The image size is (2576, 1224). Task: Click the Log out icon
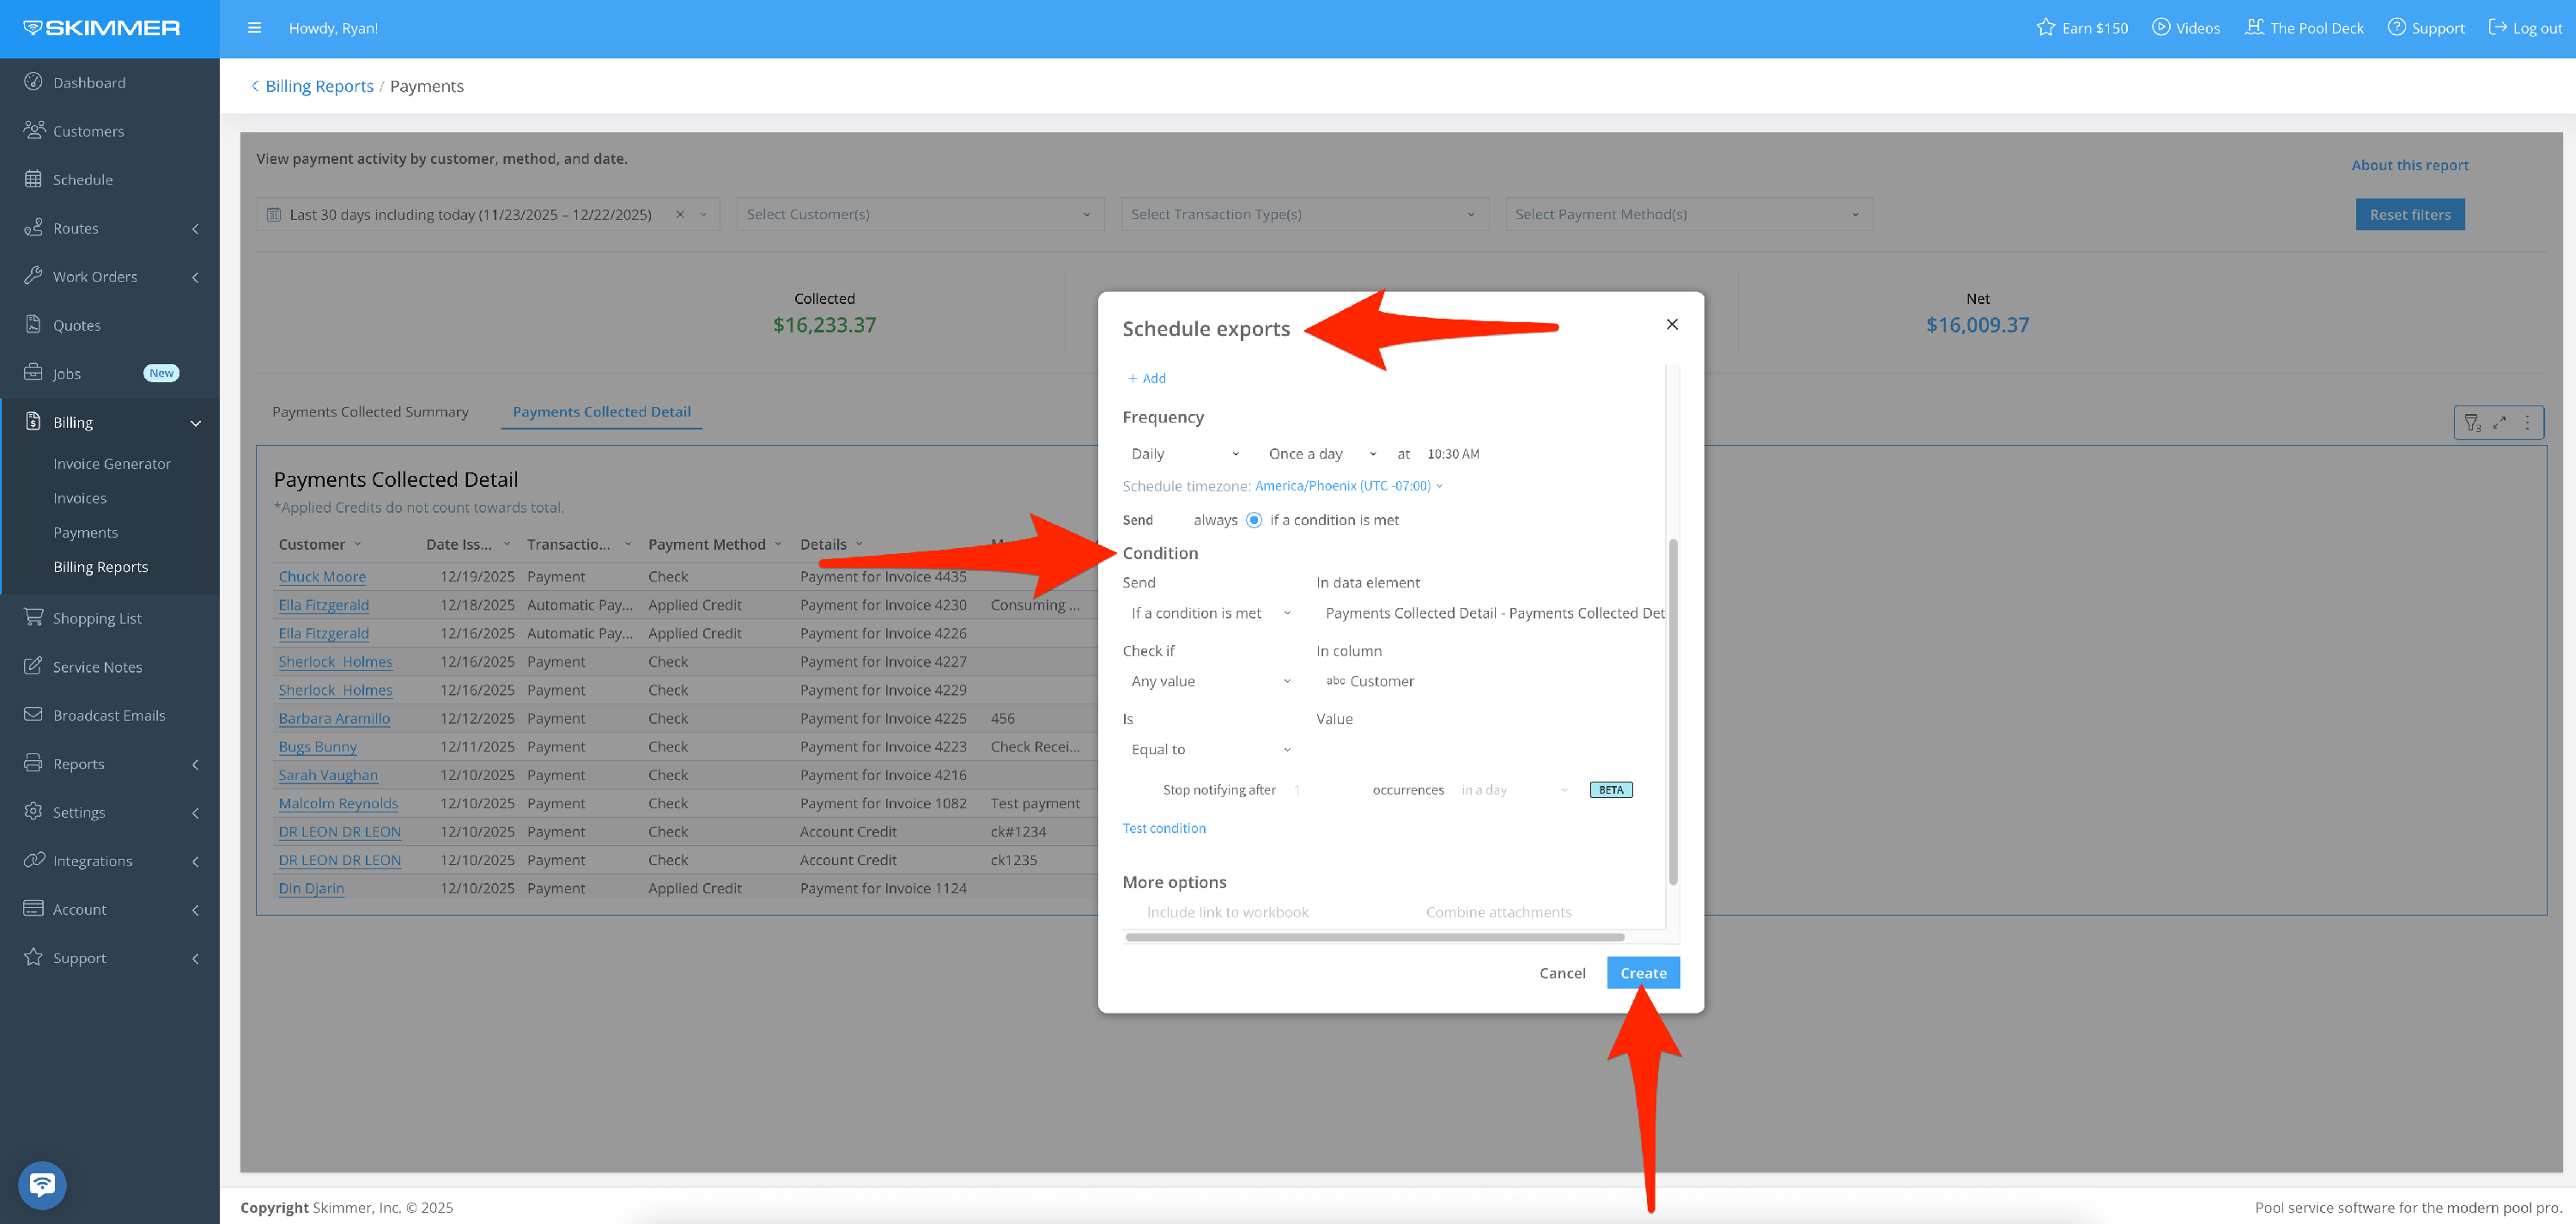pos(2497,28)
